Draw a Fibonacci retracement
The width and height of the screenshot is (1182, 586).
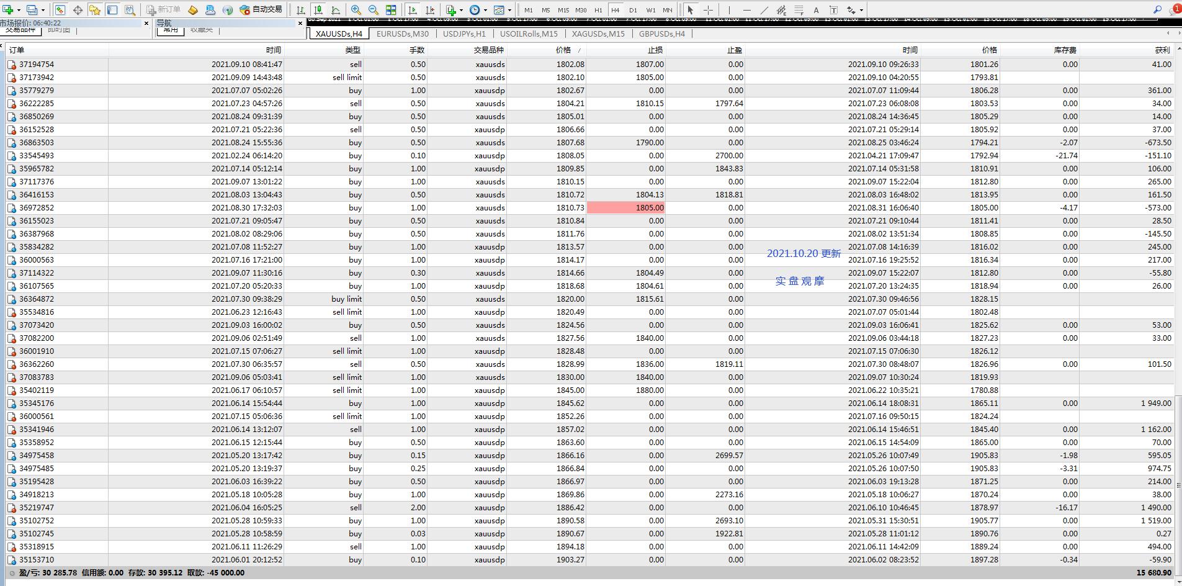point(799,10)
